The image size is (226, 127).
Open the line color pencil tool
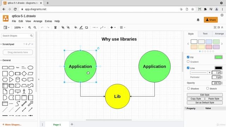[x=81, y=28]
